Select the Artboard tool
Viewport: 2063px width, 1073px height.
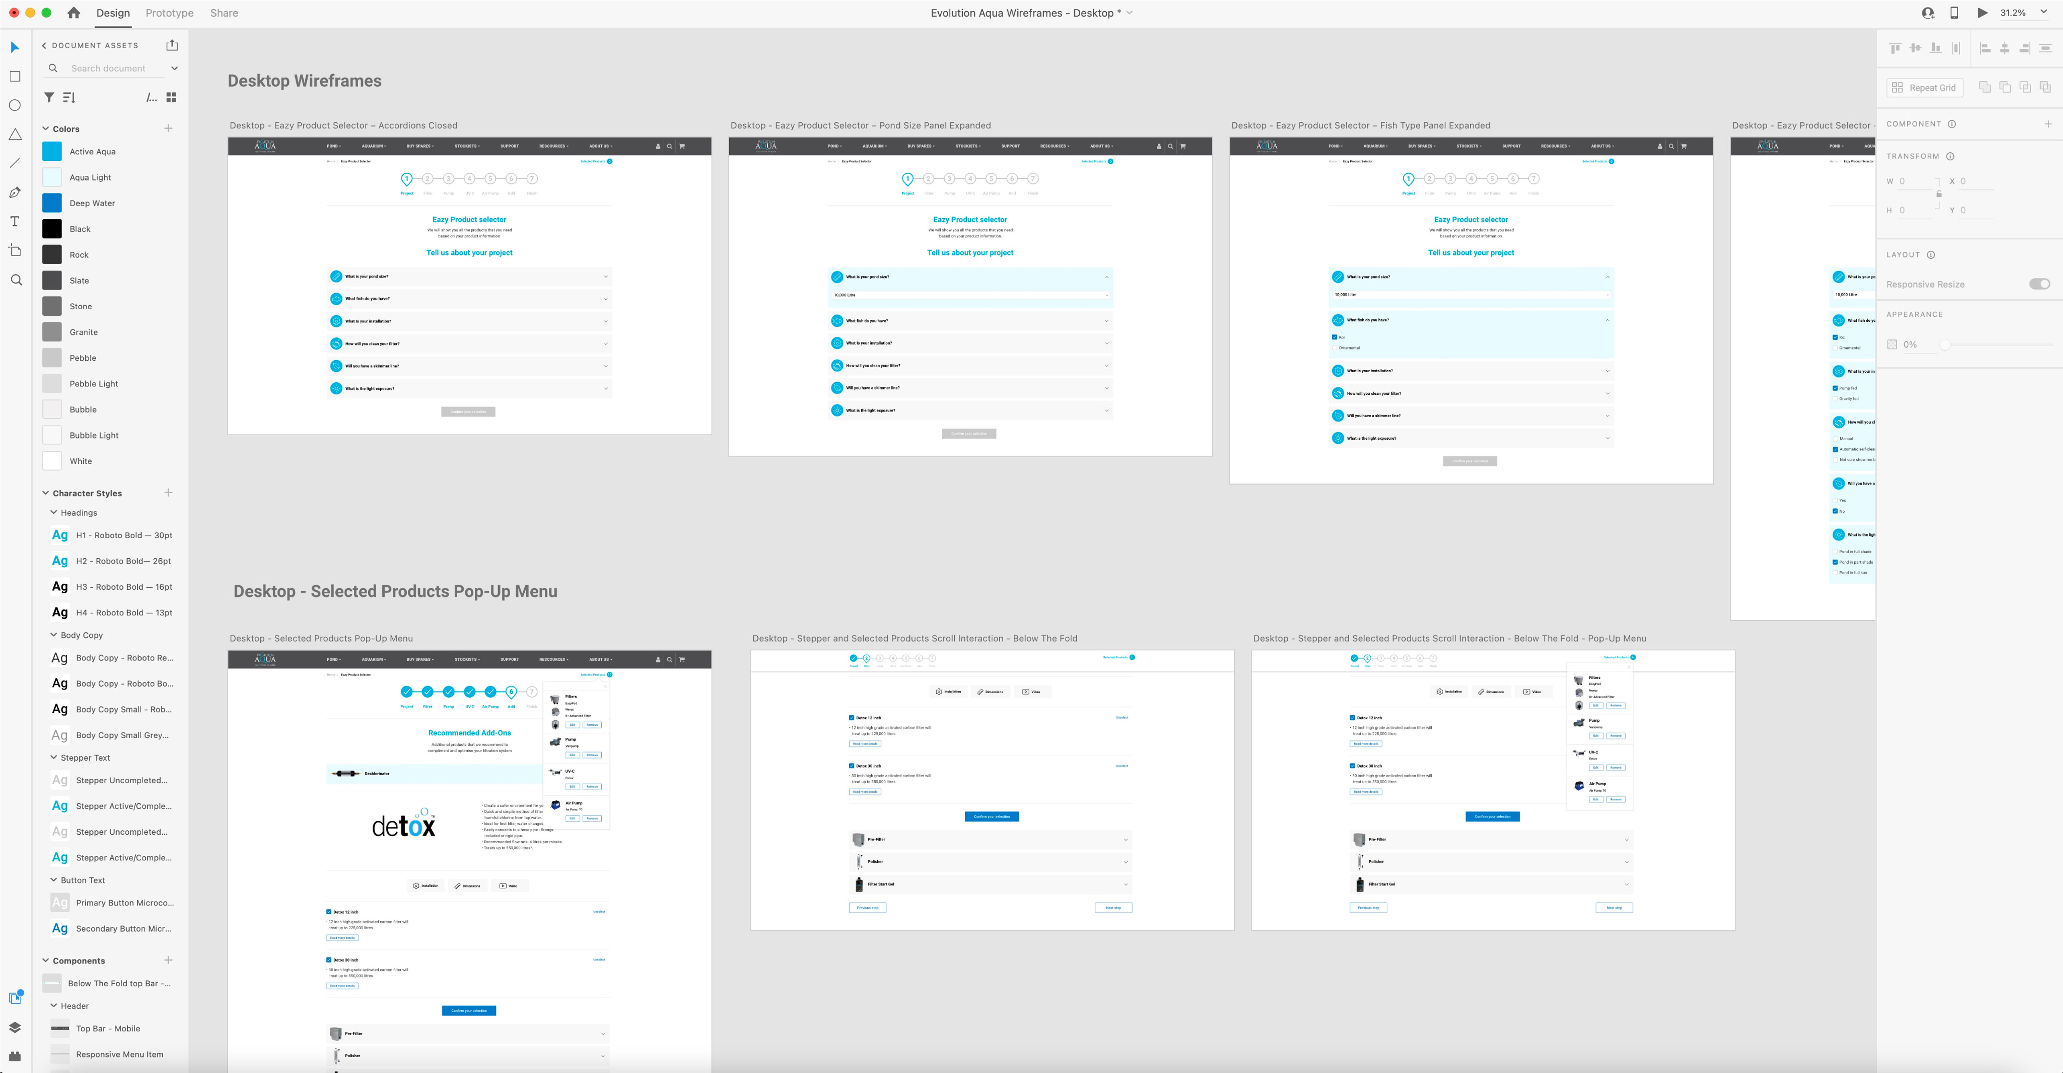coord(15,251)
